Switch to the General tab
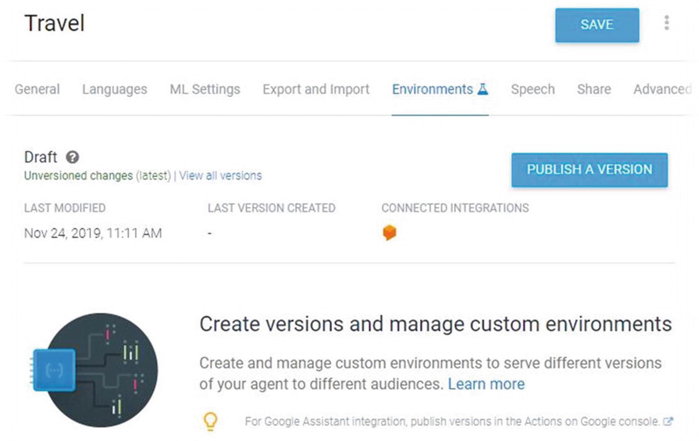 coord(37,89)
